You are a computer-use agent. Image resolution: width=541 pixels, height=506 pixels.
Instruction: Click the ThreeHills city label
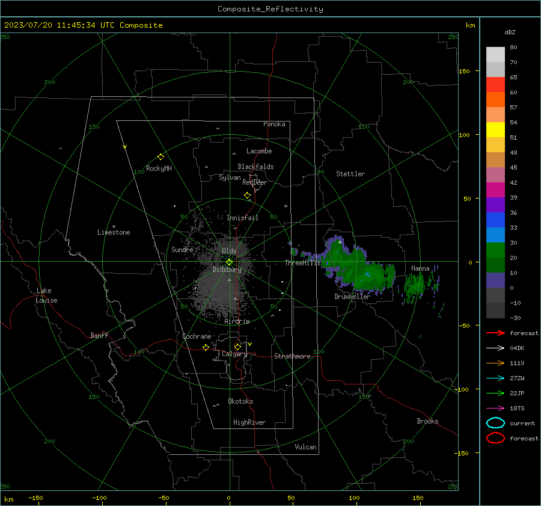tap(302, 263)
